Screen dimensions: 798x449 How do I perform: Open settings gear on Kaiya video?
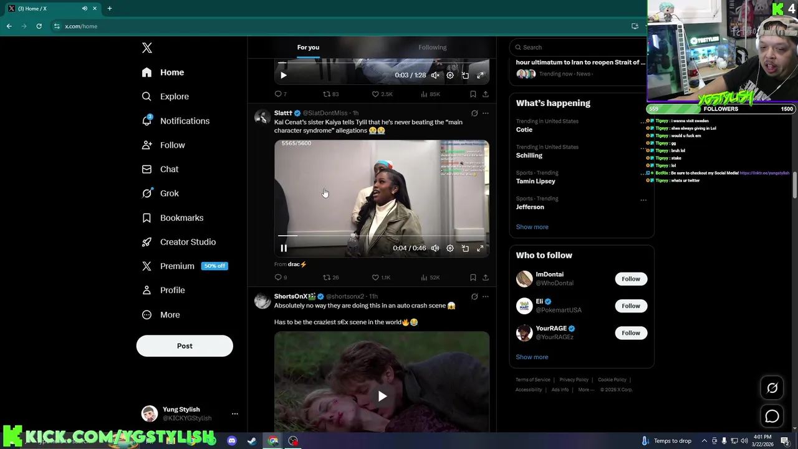tap(450, 248)
